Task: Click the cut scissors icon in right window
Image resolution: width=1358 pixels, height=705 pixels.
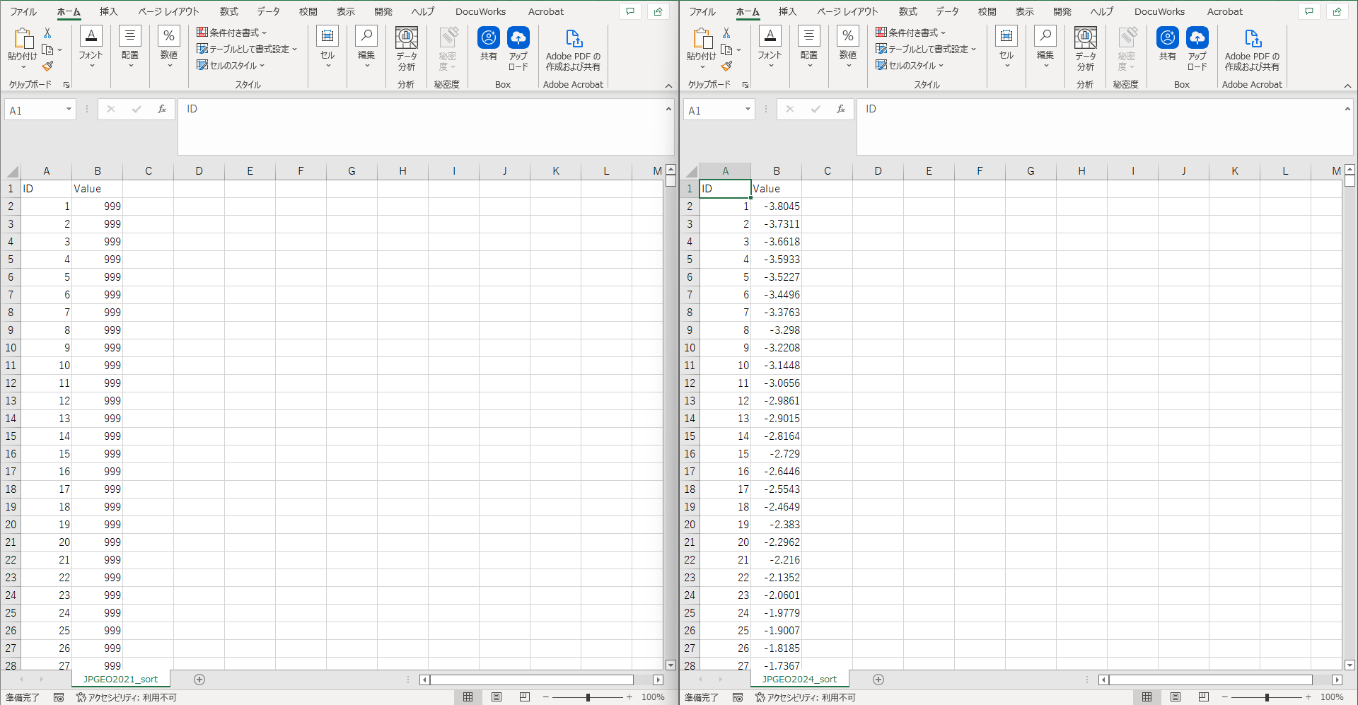Action: click(x=726, y=33)
